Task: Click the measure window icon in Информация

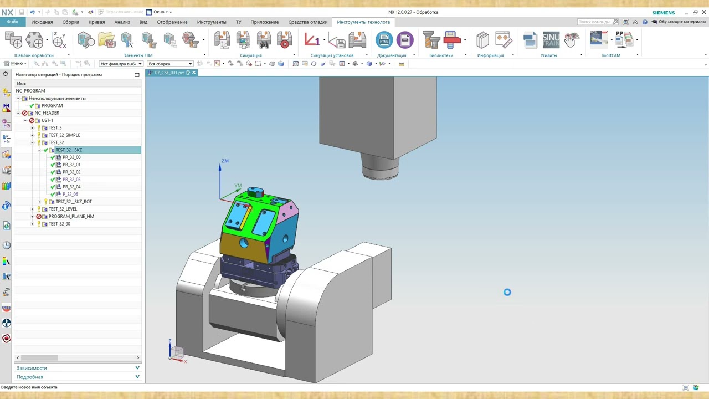Action: [503, 40]
